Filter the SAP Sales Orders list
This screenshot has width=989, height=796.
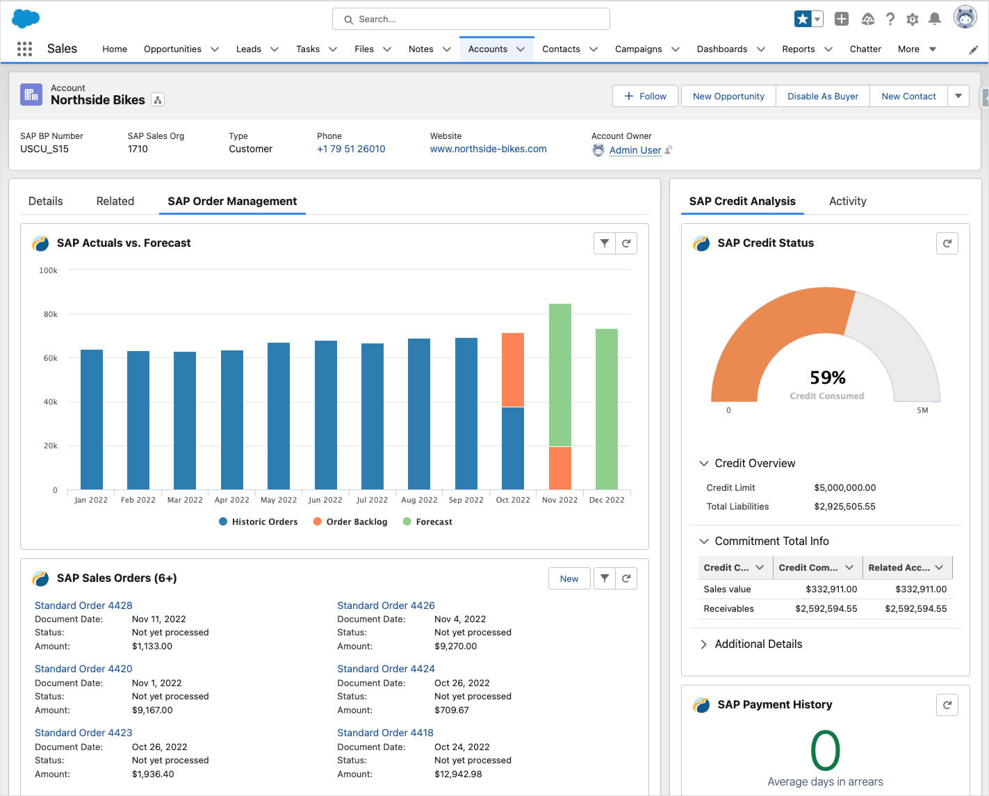(605, 578)
